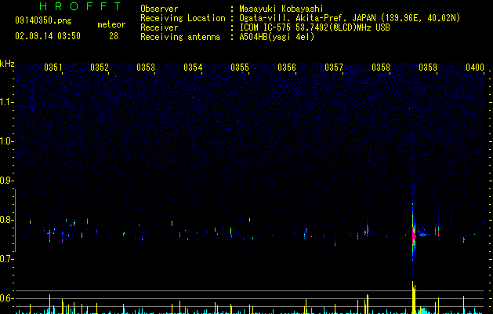Screen dimensions: 493x314
Task: Click the 0.8 kHz axis label
Action: click(x=6, y=220)
